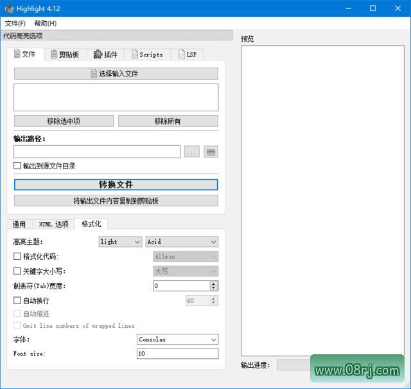The width and height of the screenshot is (411, 389).
Task: Click the 输出进度 progress bar
Action: tap(293, 365)
